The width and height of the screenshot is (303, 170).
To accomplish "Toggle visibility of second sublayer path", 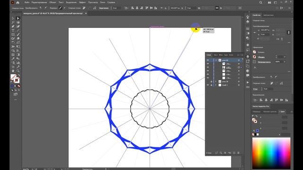I will (208, 67).
